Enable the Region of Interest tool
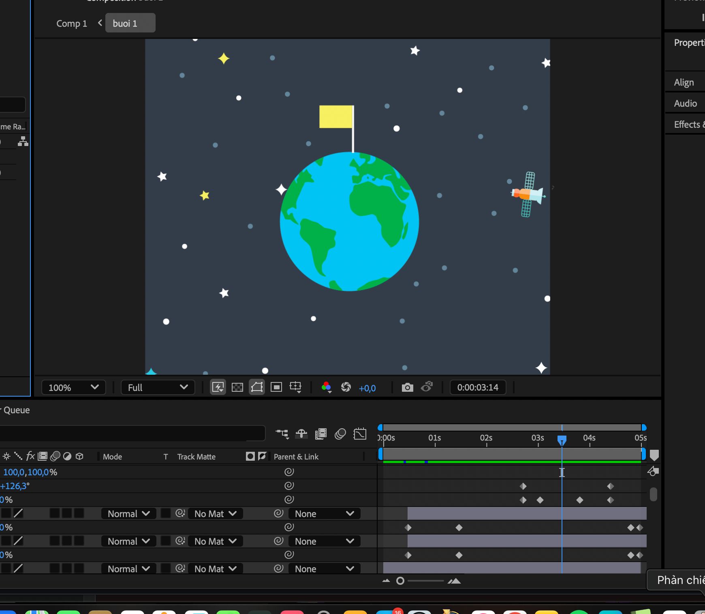This screenshot has width=705, height=614. [276, 387]
